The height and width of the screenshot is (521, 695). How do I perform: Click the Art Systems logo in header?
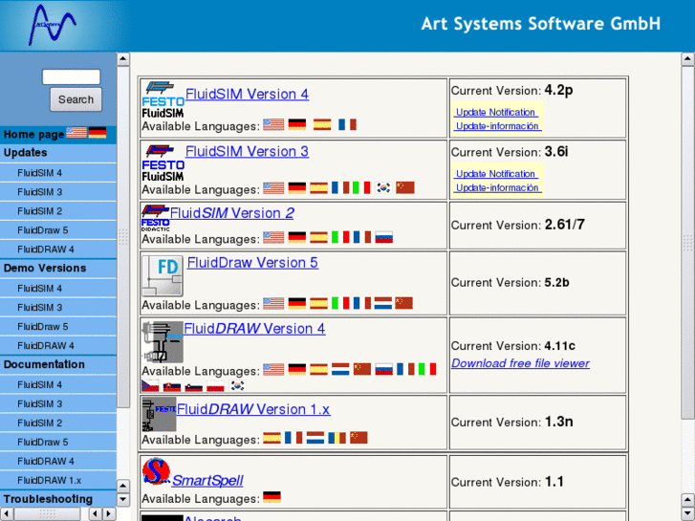coord(53,25)
